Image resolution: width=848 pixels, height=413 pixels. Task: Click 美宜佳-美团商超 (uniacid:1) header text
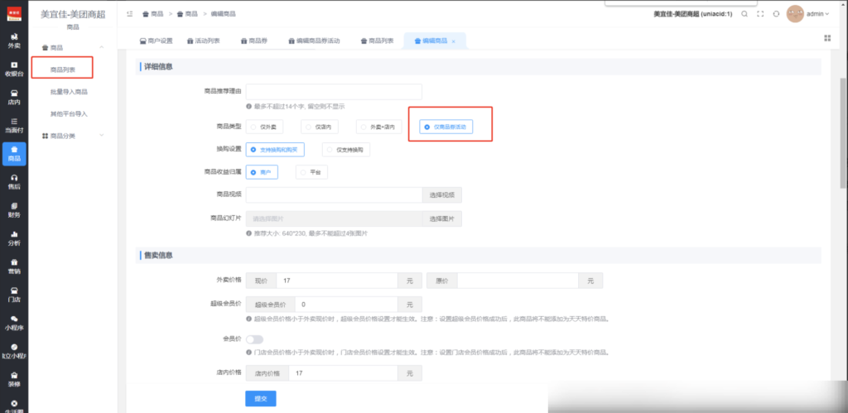693,14
